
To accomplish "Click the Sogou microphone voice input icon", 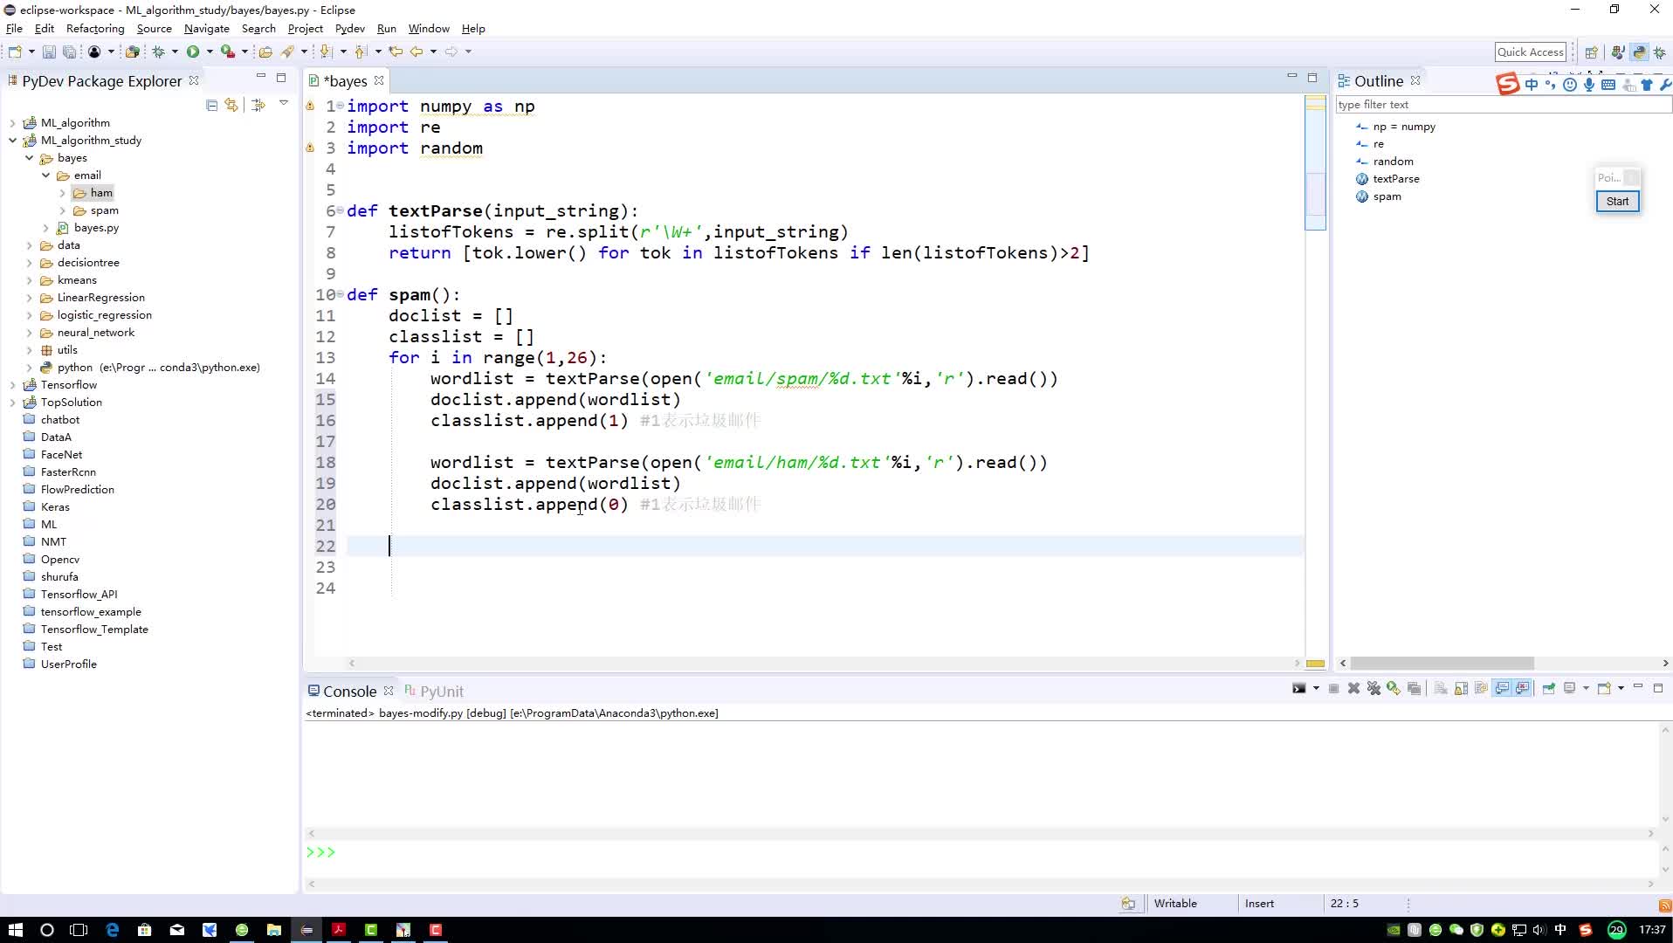I will tap(1588, 85).
